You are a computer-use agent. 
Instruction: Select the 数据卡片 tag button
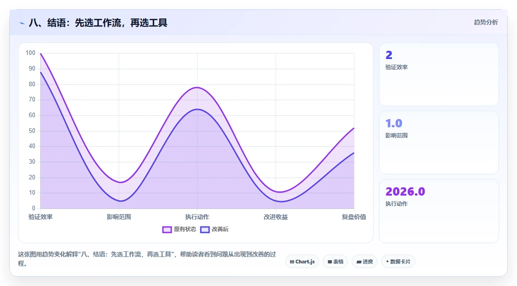(398, 262)
